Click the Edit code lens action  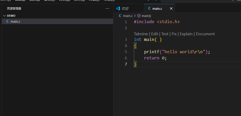(x=154, y=34)
